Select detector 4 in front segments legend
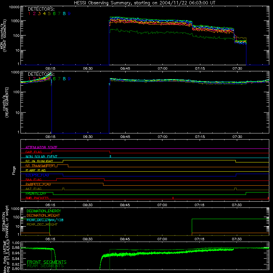The image size is (273, 273). coord(44,14)
